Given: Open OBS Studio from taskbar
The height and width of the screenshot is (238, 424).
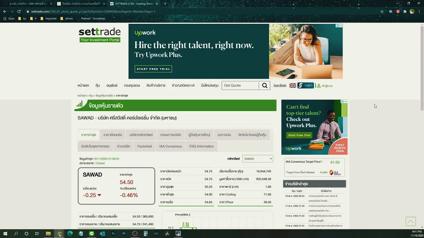Looking at the screenshot, I should [135, 233].
